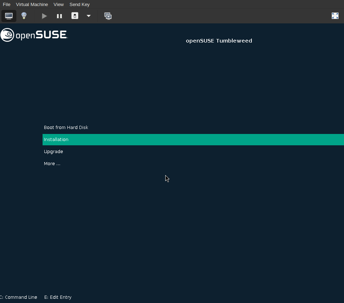Open the virtual machine snapshots view
344x303 pixels.
point(108,16)
